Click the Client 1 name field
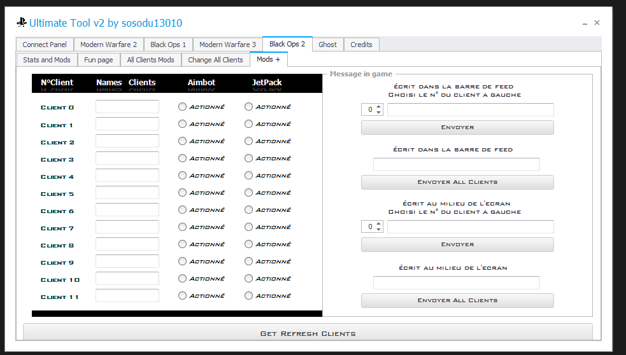The image size is (626, 355). coord(127,123)
